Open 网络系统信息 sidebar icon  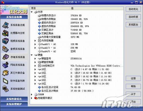(5, 65)
